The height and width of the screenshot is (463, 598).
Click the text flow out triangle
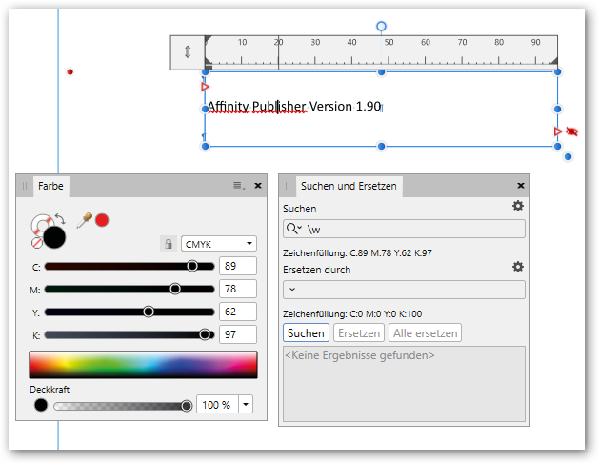coord(558,131)
